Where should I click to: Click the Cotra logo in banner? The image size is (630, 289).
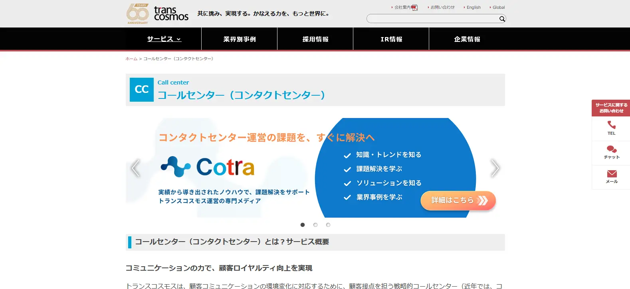pyautogui.click(x=208, y=167)
